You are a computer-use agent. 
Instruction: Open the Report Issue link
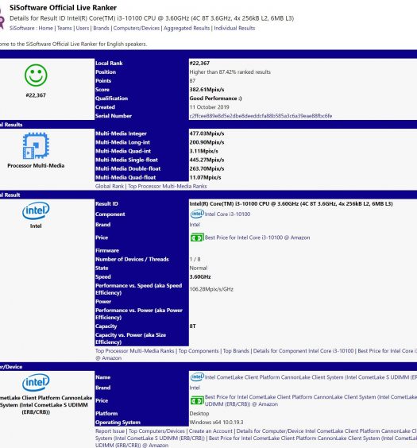110,431
